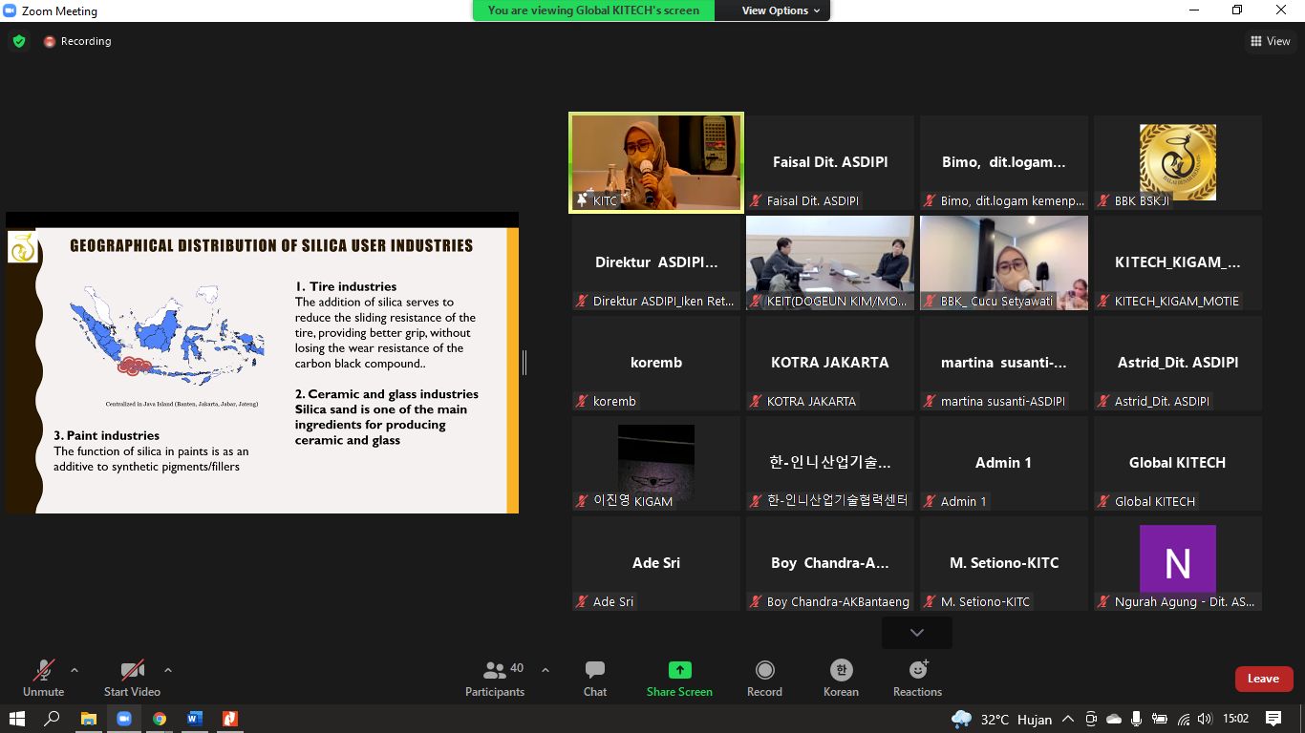Select the Ade Sri participant tile
Viewport: 1305px width, 733px height.
[656, 563]
